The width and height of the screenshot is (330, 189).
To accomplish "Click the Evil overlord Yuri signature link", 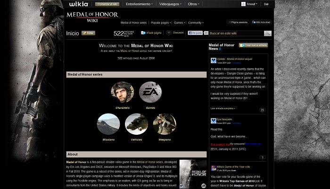I will 220,145.
